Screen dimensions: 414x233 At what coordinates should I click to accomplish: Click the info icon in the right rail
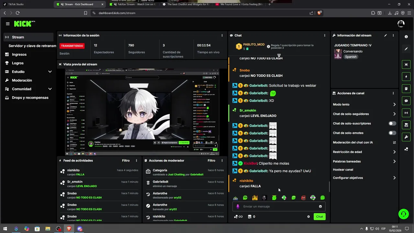[406, 37]
